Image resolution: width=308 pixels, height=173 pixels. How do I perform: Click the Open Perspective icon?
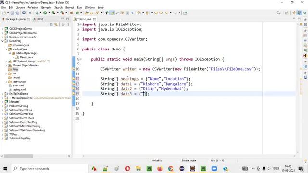click(287, 13)
